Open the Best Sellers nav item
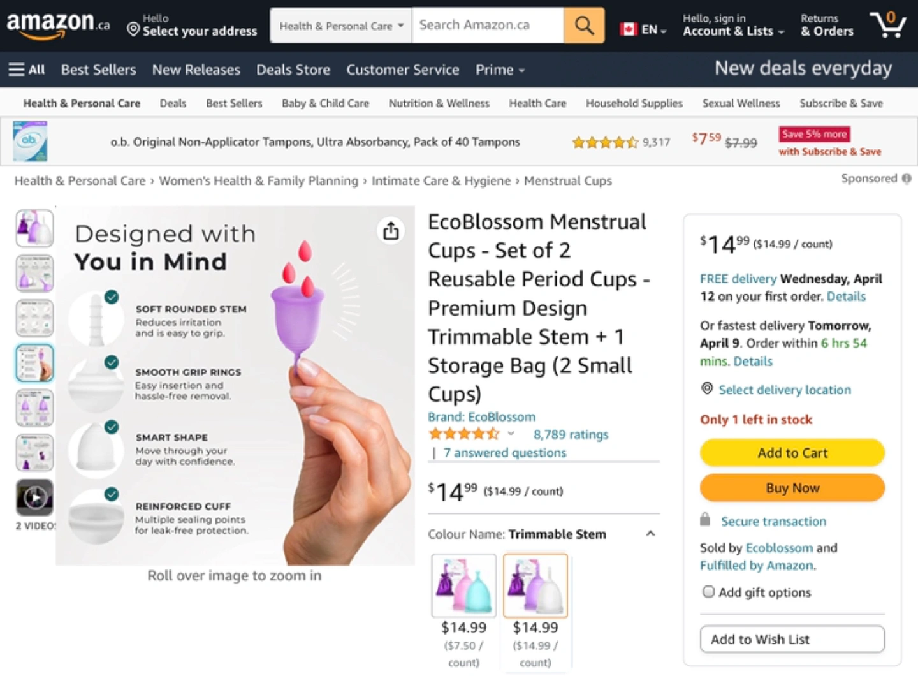This screenshot has width=918, height=676. pyautogui.click(x=98, y=70)
